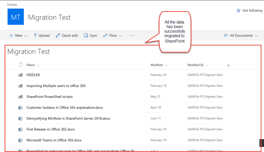Image resolution: width=264 pixels, height=152 pixels.
Task: Click the Not following star icon
Action: [239, 10]
